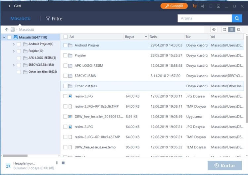Check the box for resim-3.JPG

tap(65, 96)
